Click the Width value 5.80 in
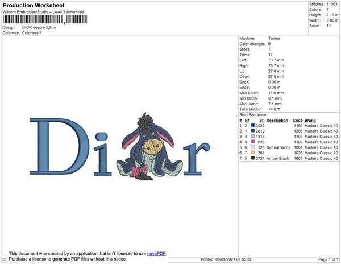Viewport: 341px width, 264px height. point(332,20)
